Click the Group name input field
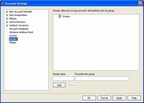This screenshot has width=144, height=103. coord(63,78)
